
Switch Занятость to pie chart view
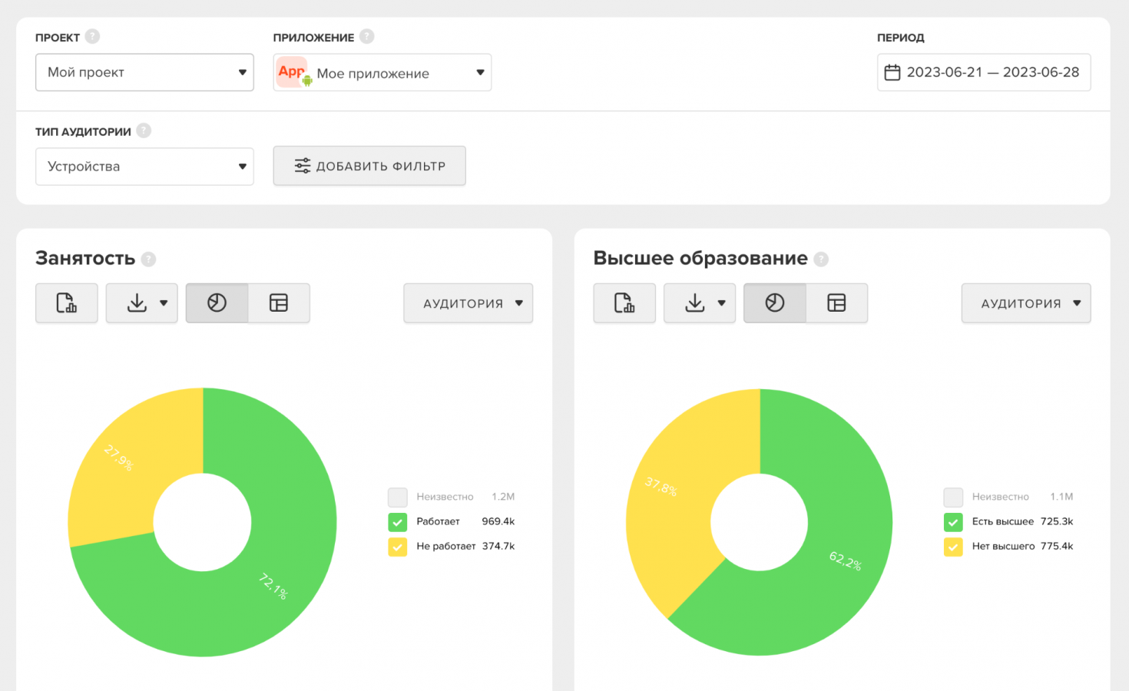click(217, 303)
